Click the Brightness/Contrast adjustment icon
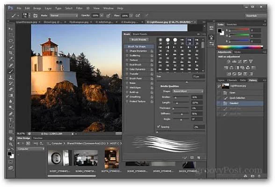The width and height of the screenshot is (275, 187). pyautogui.click(x=228, y=61)
